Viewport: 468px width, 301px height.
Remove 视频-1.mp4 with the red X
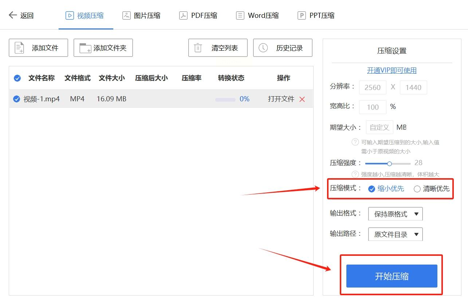(302, 99)
